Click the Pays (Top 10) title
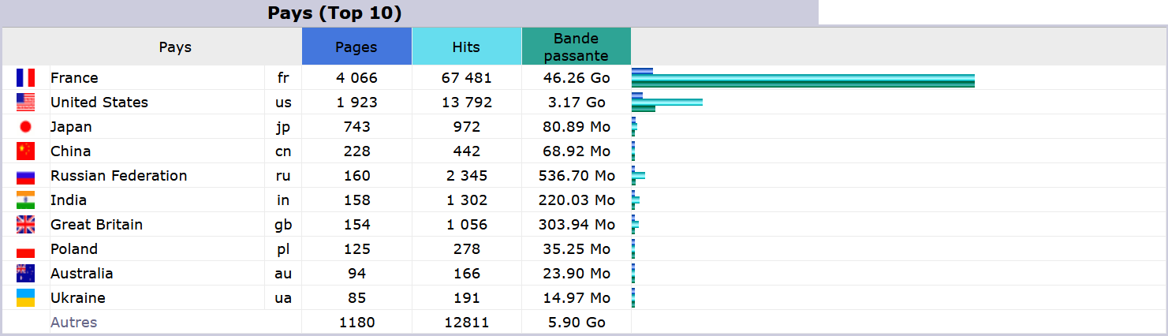Screen dimensions: 1168x336 coord(334,13)
